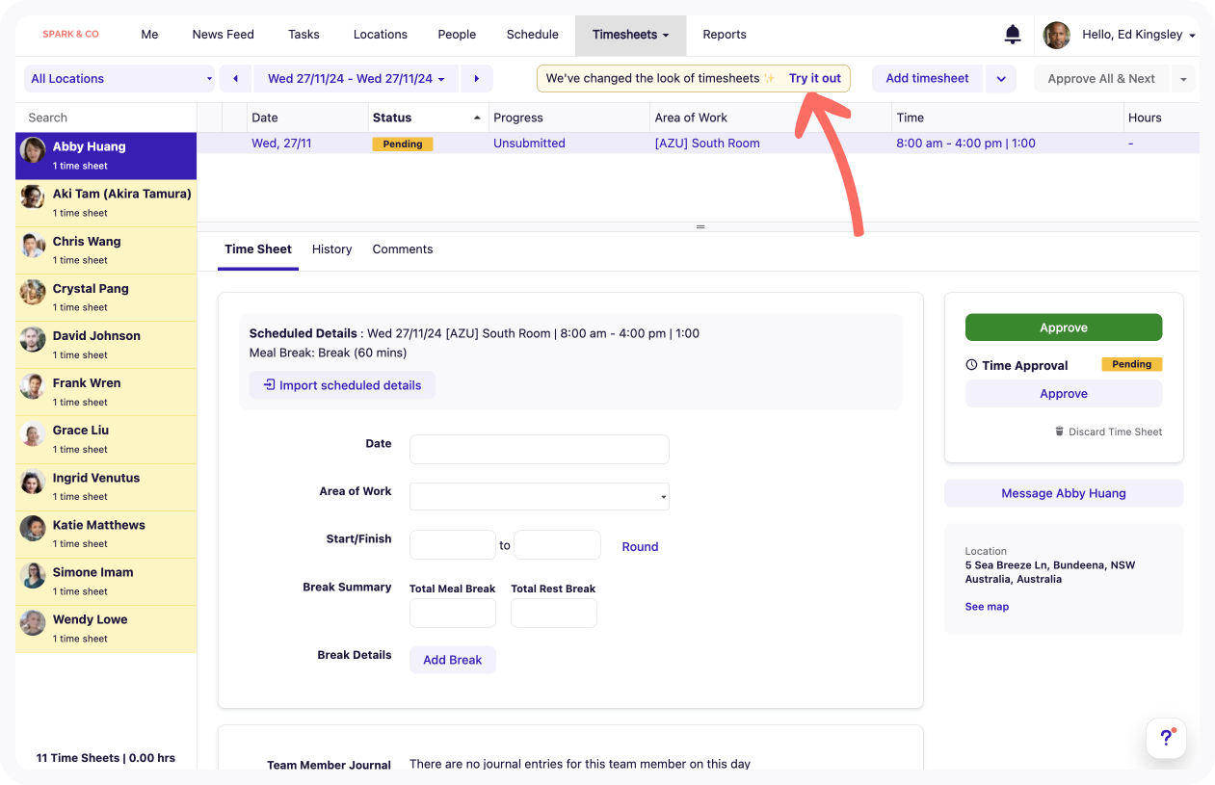Switch to the Comments tab
1215x785 pixels.
pyautogui.click(x=403, y=249)
